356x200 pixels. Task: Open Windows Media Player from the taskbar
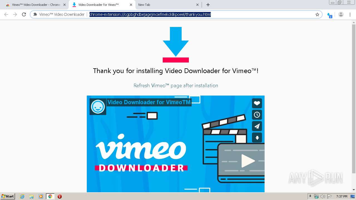41,196
